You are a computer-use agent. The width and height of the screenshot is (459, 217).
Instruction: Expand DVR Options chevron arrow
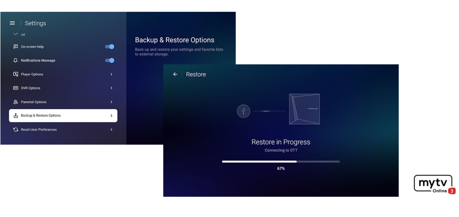pos(111,88)
